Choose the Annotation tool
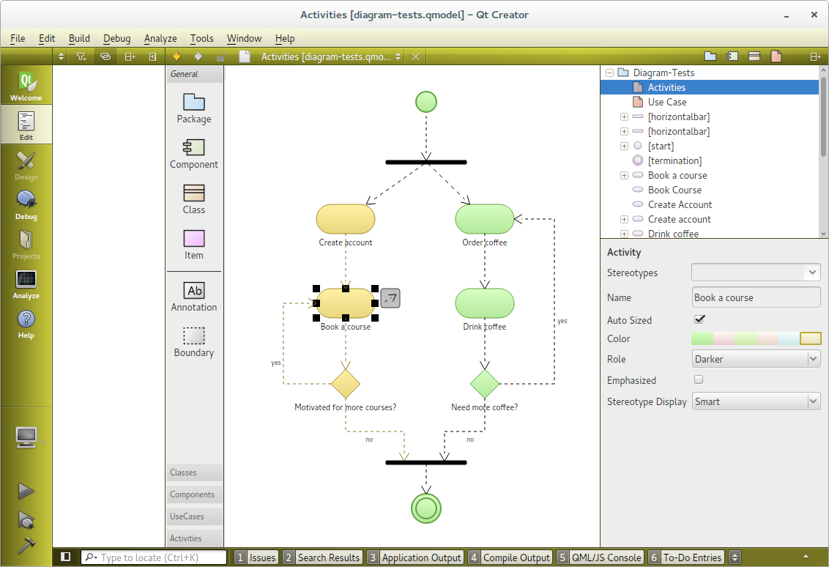 pos(194,296)
